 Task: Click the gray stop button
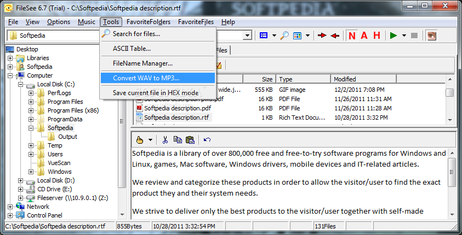(414, 36)
